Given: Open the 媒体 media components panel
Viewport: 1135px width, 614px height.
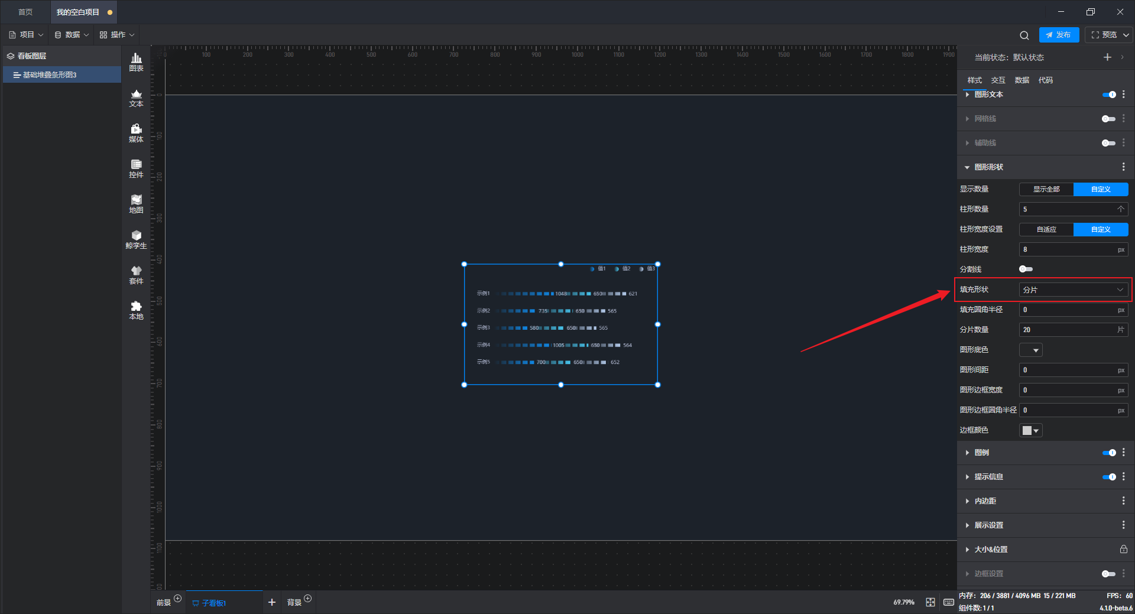Looking at the screenshot, I should point(136,134).
